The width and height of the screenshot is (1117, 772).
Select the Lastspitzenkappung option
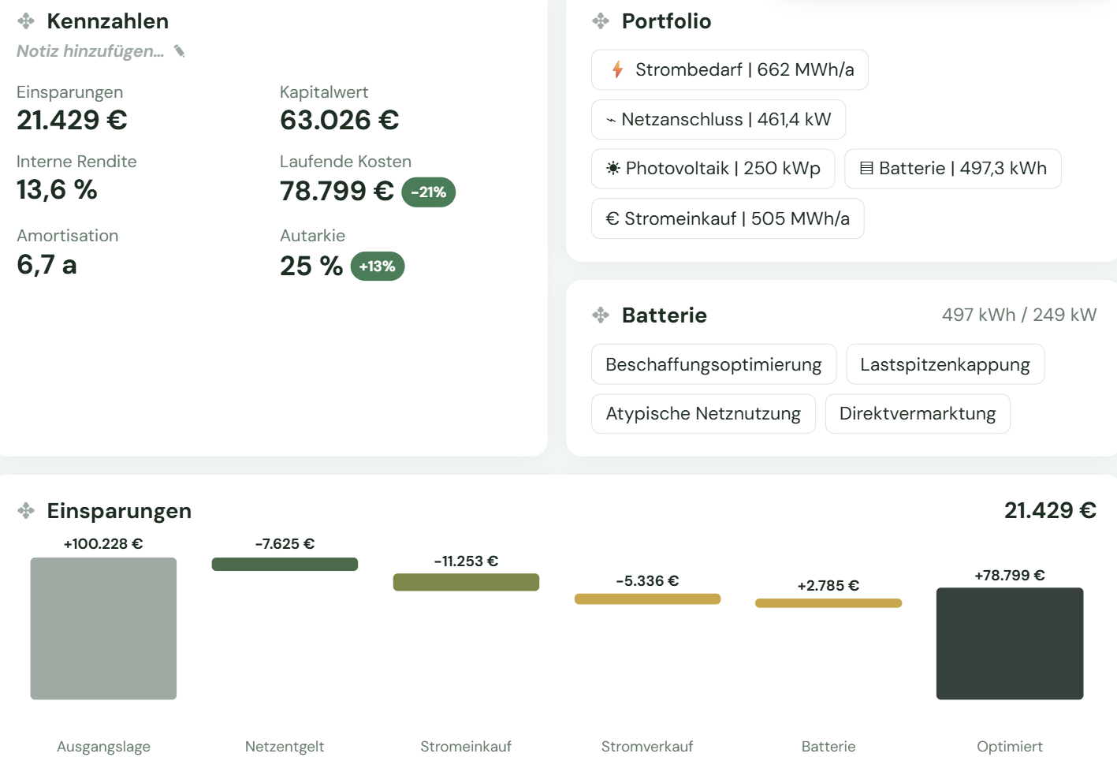point(945,364)
